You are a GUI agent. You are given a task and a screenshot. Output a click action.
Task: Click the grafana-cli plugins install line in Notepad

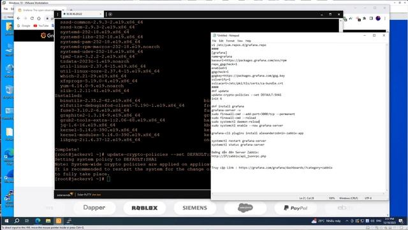coord(258,133)
